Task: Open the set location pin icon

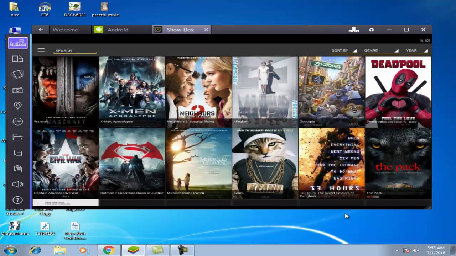Action: point(18,106)
